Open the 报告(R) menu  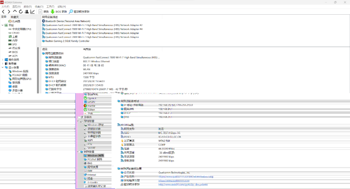coord(28,7)
